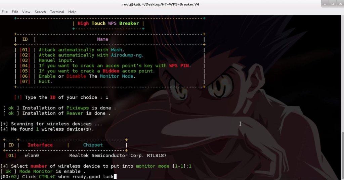Click the window title bar text

[161, 4]
